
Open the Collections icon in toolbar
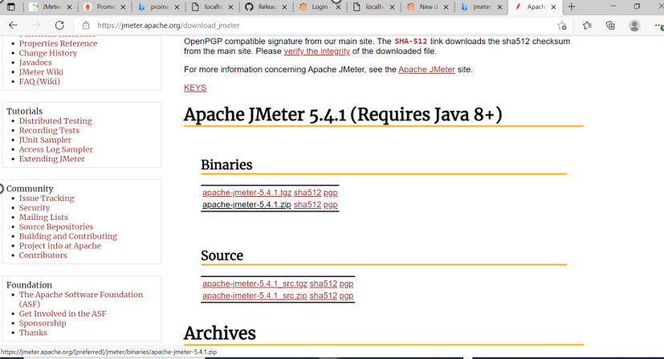[610, 25]
